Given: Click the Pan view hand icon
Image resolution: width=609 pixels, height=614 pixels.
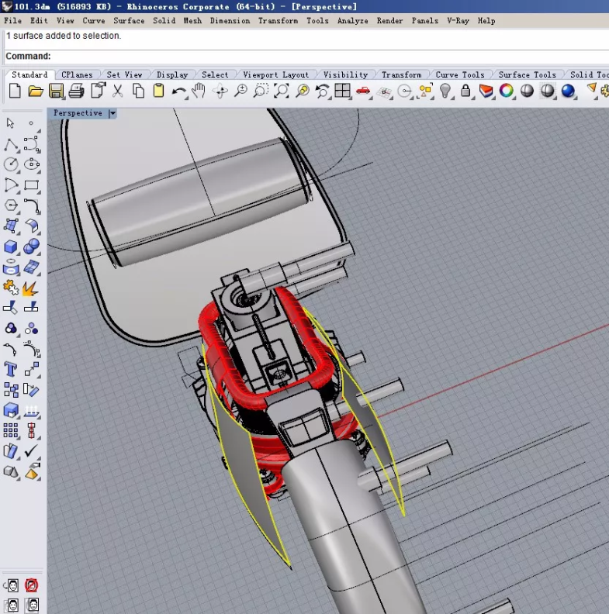Looking at the screenshot, I should coord(199,91).
